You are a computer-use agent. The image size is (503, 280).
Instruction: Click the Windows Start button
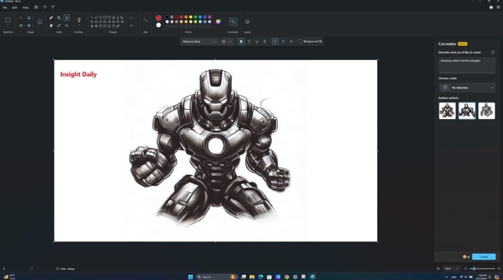(x=189, y=276)
